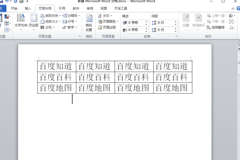The image size is (240, 160).
Task: Click the vertical scrollbar up arrow
Action: tap(239, 49)
